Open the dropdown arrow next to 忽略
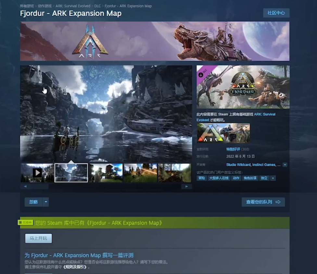The height and width of the screenshot is (274, 317). tap(46, 202)
